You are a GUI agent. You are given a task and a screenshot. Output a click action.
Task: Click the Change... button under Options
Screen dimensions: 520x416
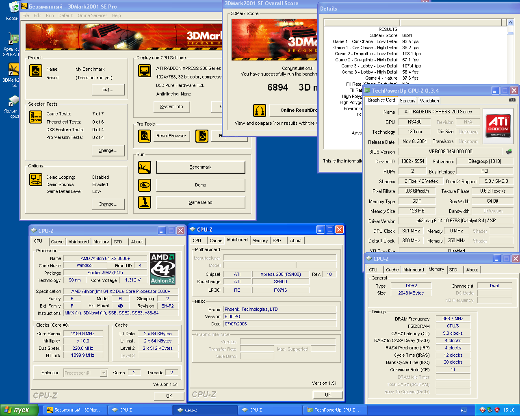(x=108, y=204)
